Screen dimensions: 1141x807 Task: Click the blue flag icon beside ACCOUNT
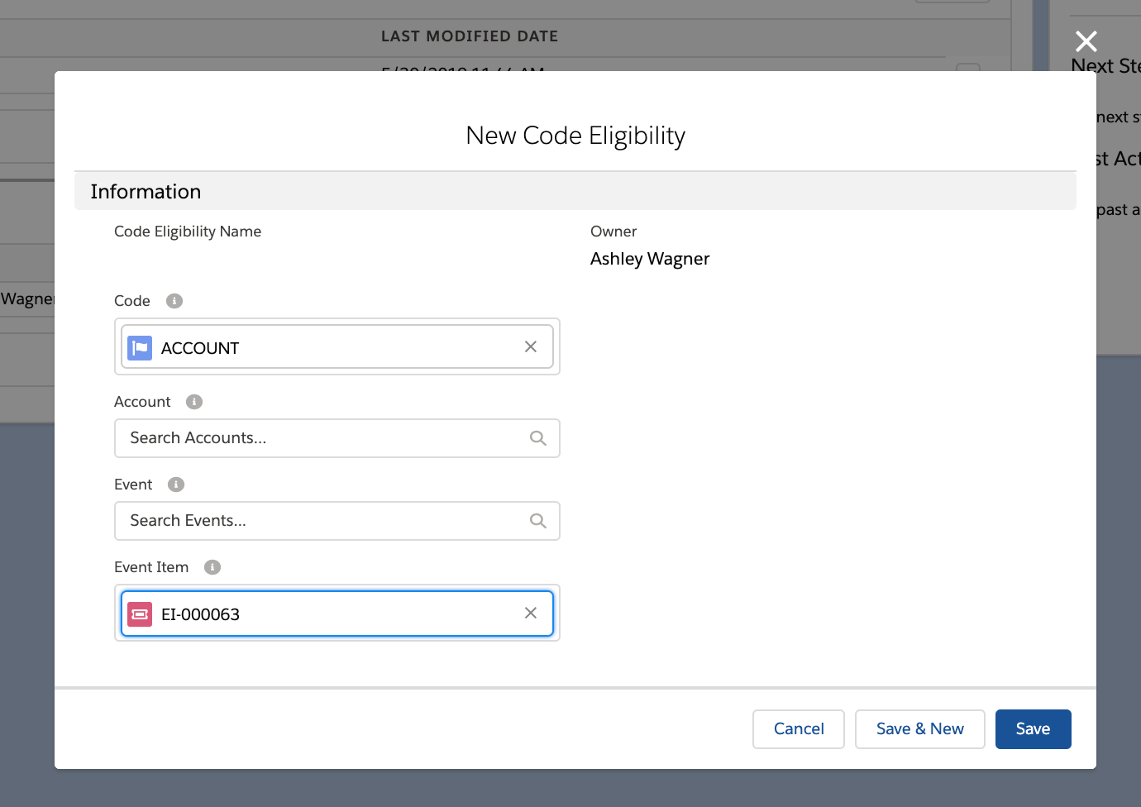pos(140,348)
